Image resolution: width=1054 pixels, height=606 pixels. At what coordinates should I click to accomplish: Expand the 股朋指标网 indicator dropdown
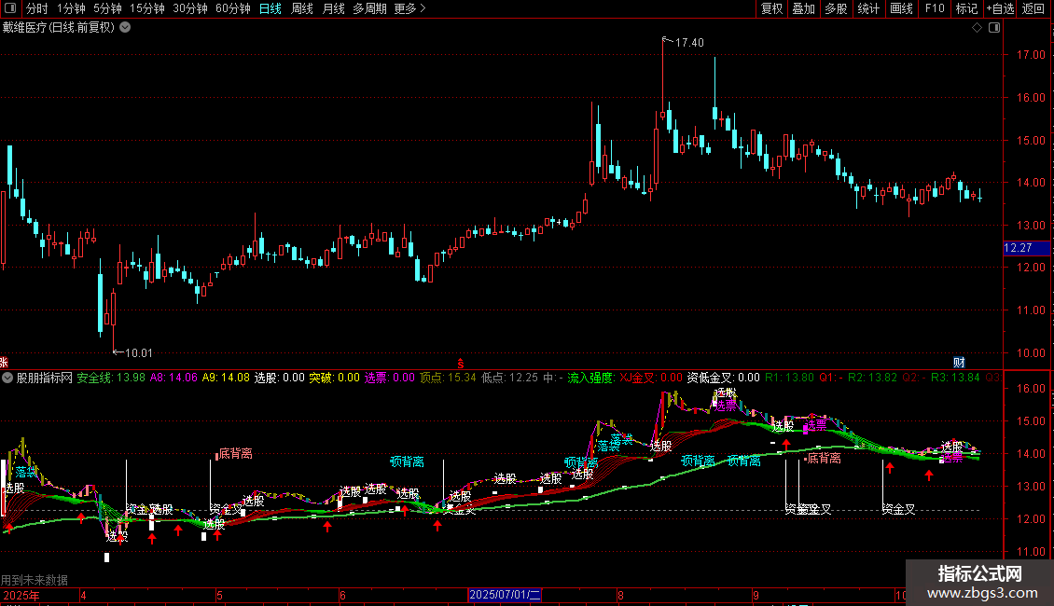(7, 378)
